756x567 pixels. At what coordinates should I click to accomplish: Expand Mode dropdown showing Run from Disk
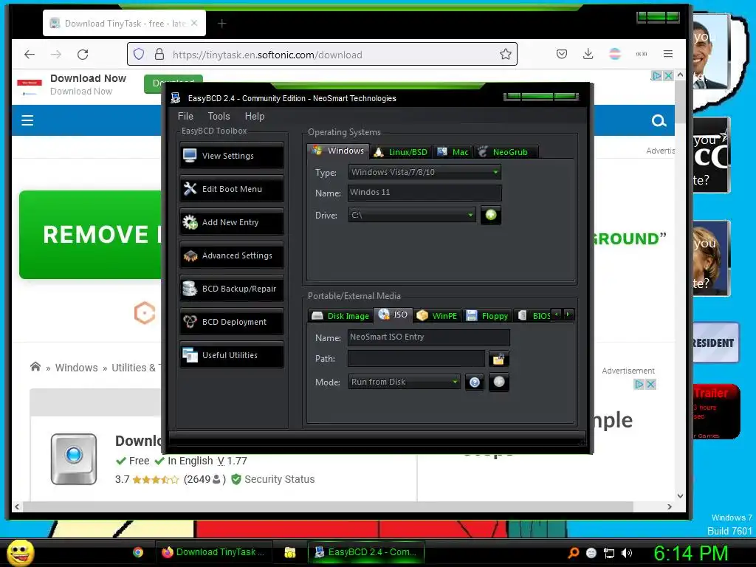click(404, 382)
